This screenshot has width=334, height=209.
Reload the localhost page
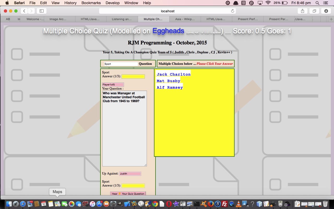[x=232, y=11]
